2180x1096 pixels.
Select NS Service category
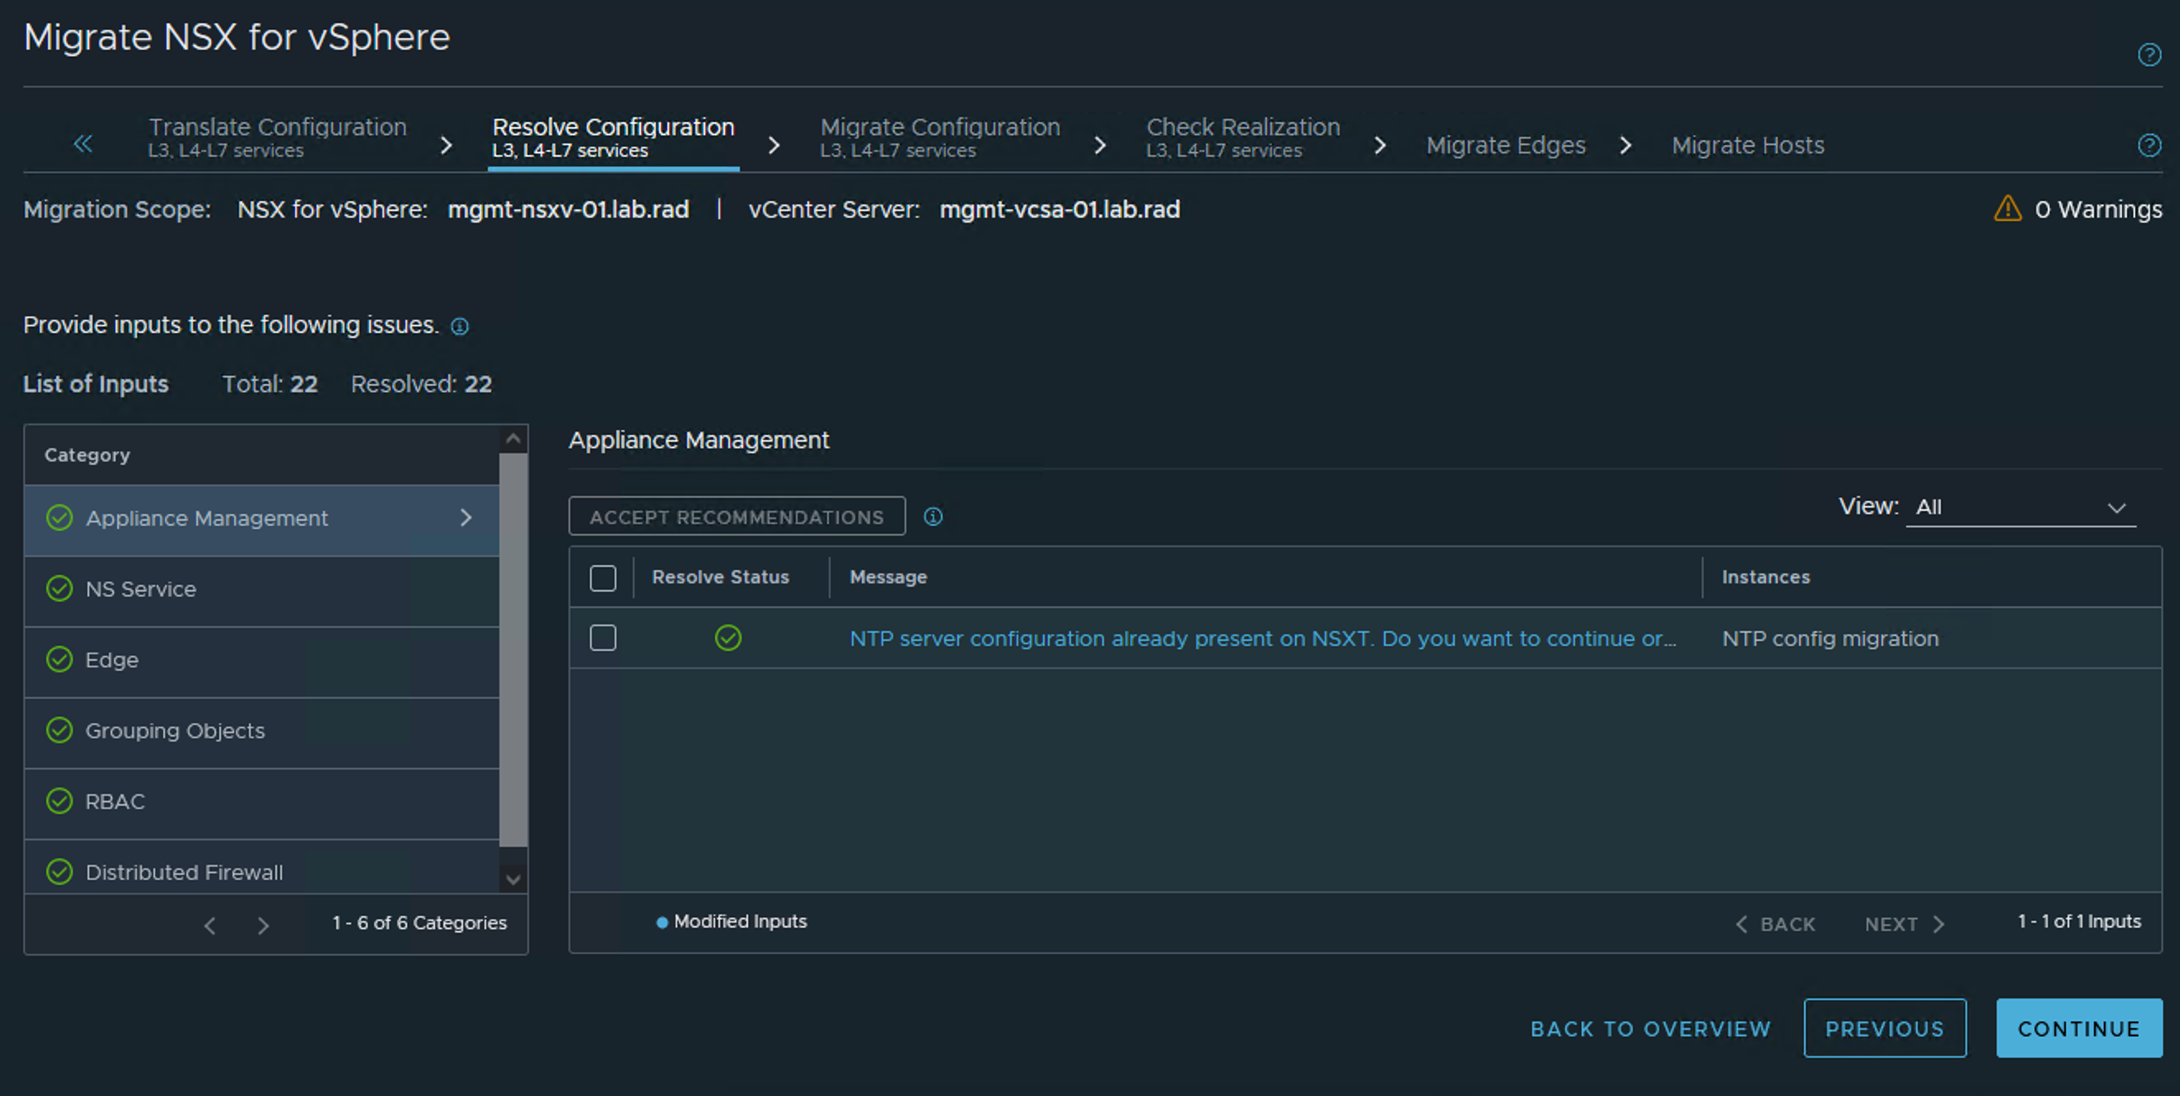tap(262, 590)
